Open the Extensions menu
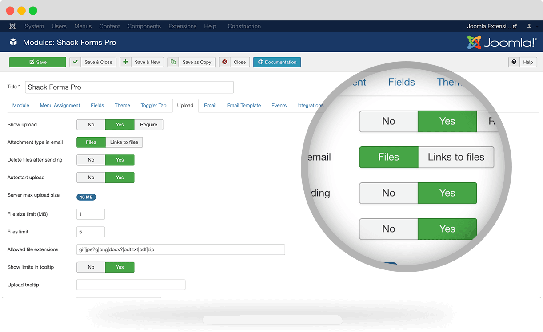 click(x=182, y=26)
